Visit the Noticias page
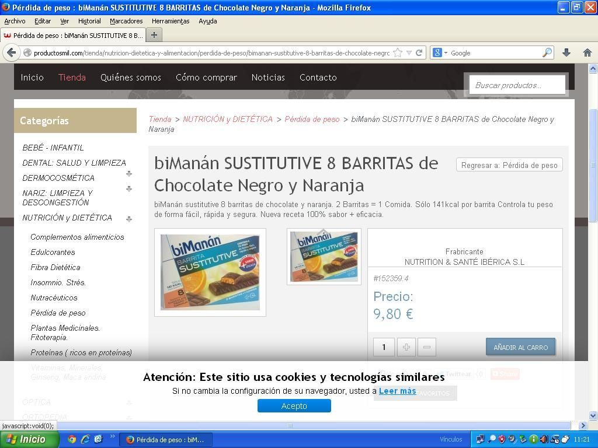 click(268, 78)
